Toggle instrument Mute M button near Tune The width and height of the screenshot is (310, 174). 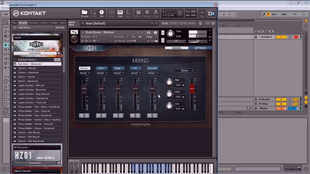[x=163, y=40]
